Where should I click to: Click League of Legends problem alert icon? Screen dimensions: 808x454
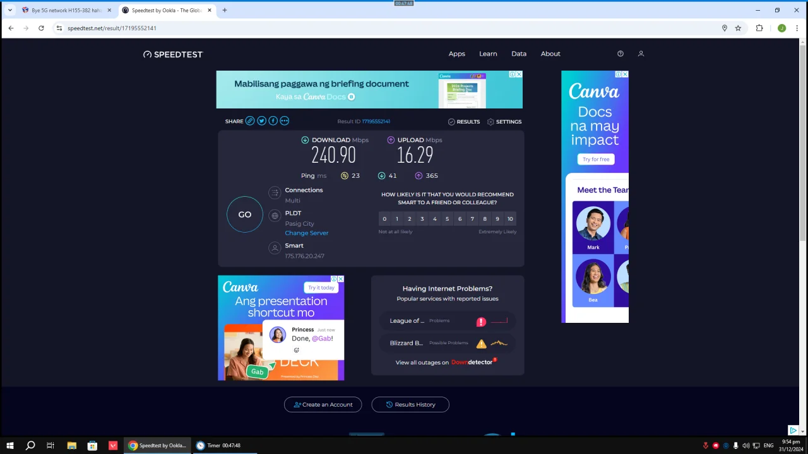(x=481, y=322)
